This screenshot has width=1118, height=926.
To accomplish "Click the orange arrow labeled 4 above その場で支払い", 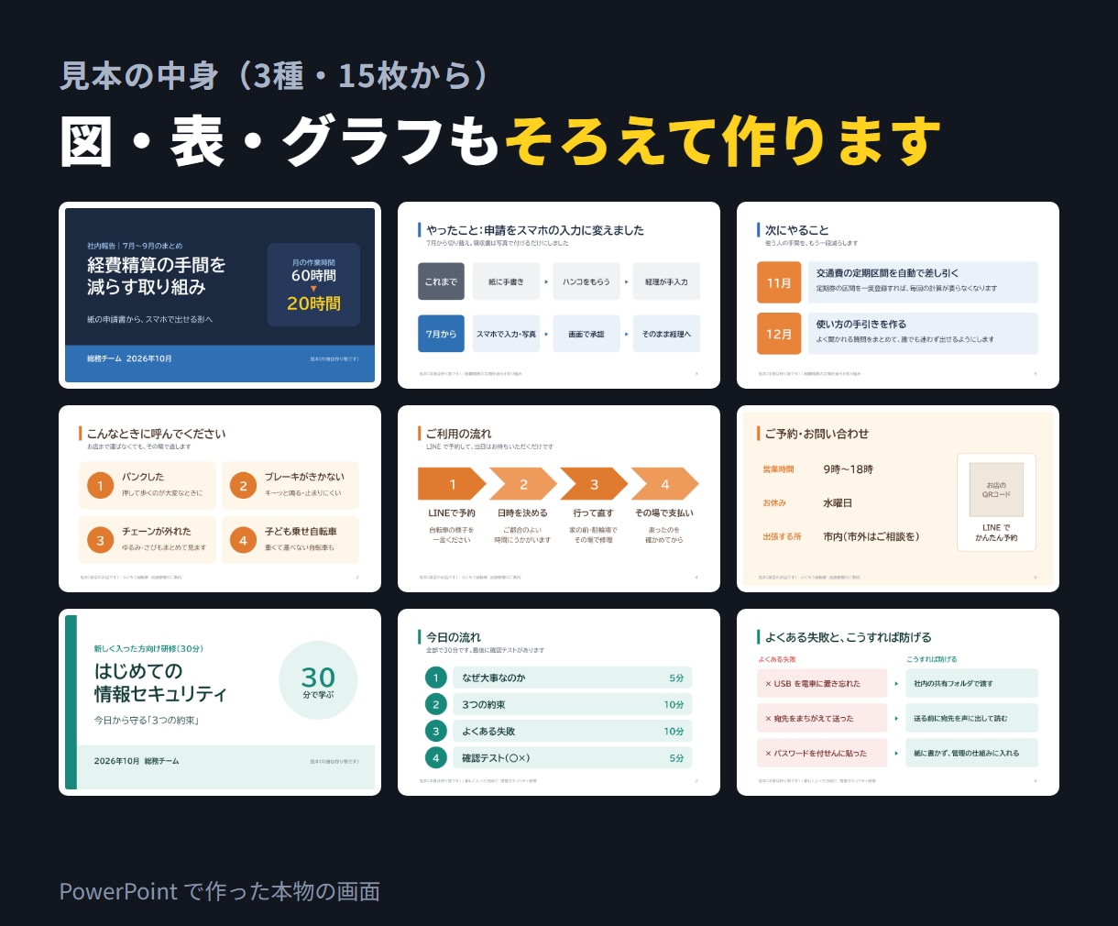I will tap(665, 484).
